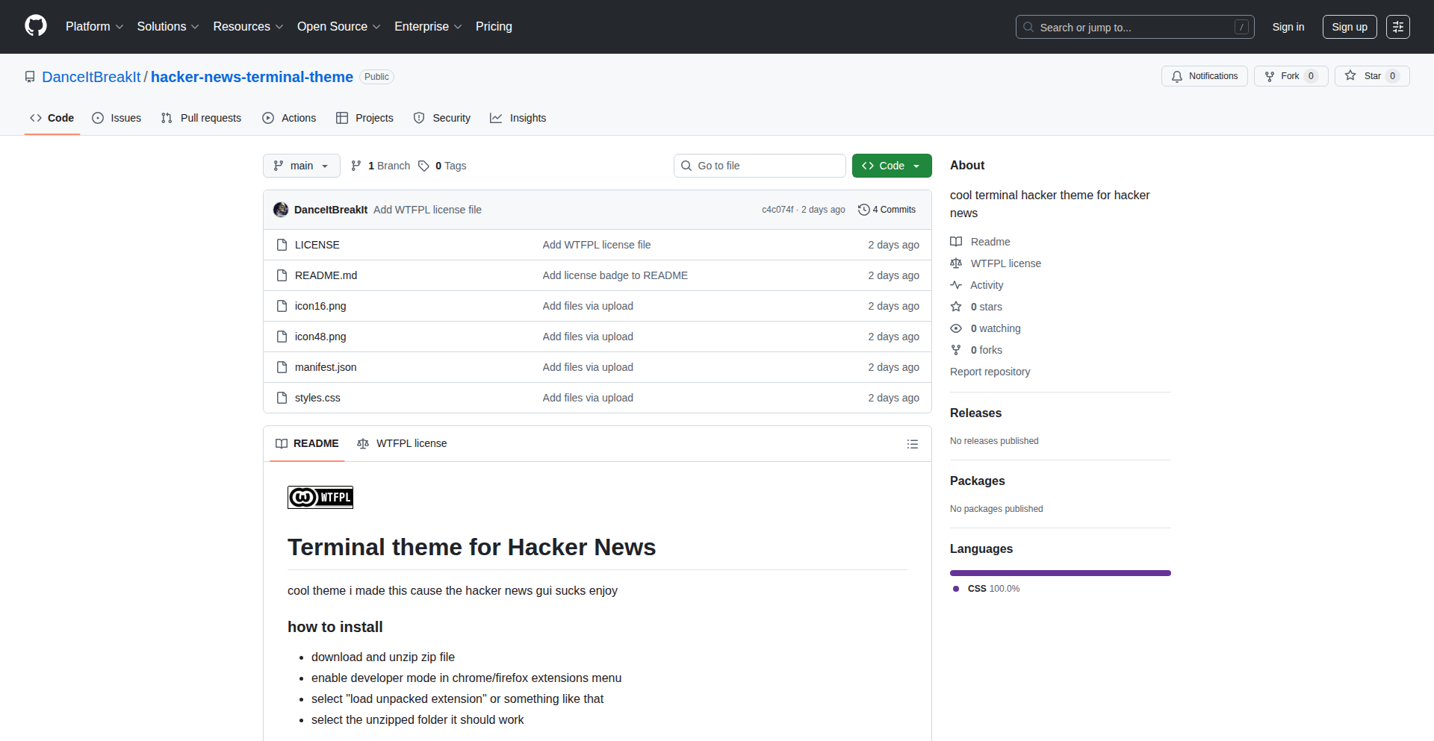Open the styles.css file
Image resolution: width=1434 pixels, height=741 pixels.
coord(317,398)
